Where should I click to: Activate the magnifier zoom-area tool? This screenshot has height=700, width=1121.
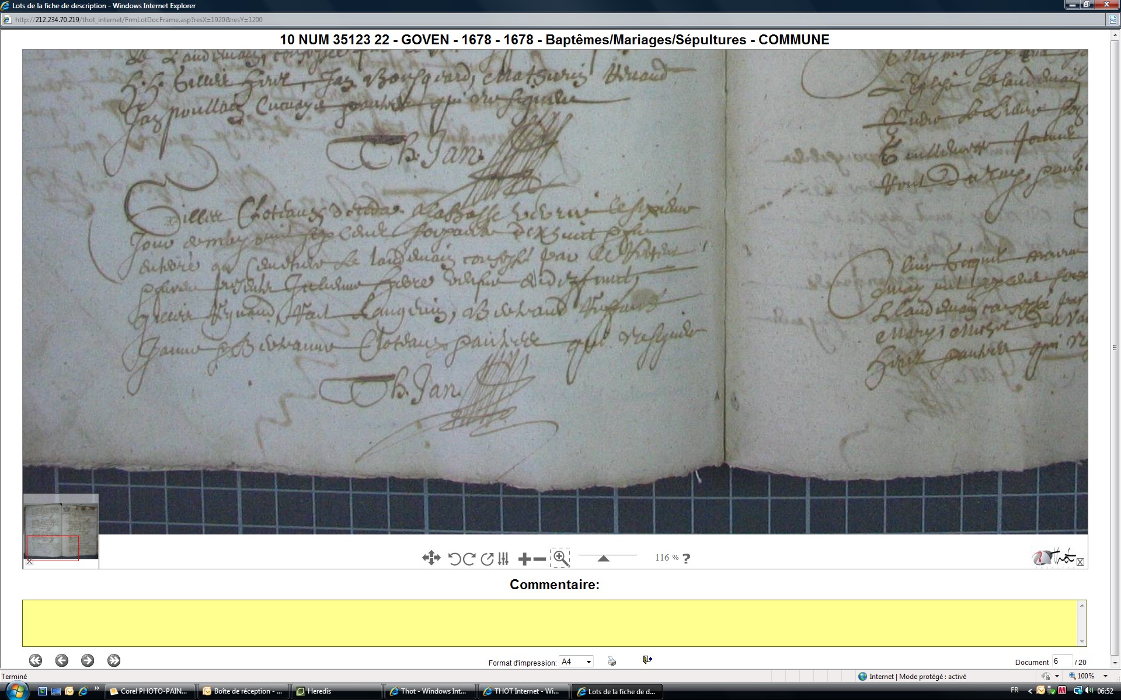[x=560, y=558]
